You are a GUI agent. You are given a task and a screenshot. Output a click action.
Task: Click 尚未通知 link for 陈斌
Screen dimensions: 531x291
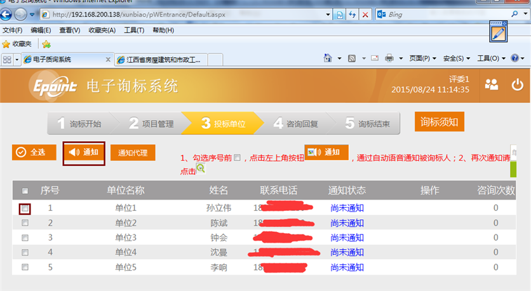point(347,223)
